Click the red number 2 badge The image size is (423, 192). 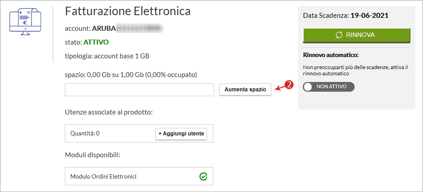pyautogui.click(x=289, y=85)
